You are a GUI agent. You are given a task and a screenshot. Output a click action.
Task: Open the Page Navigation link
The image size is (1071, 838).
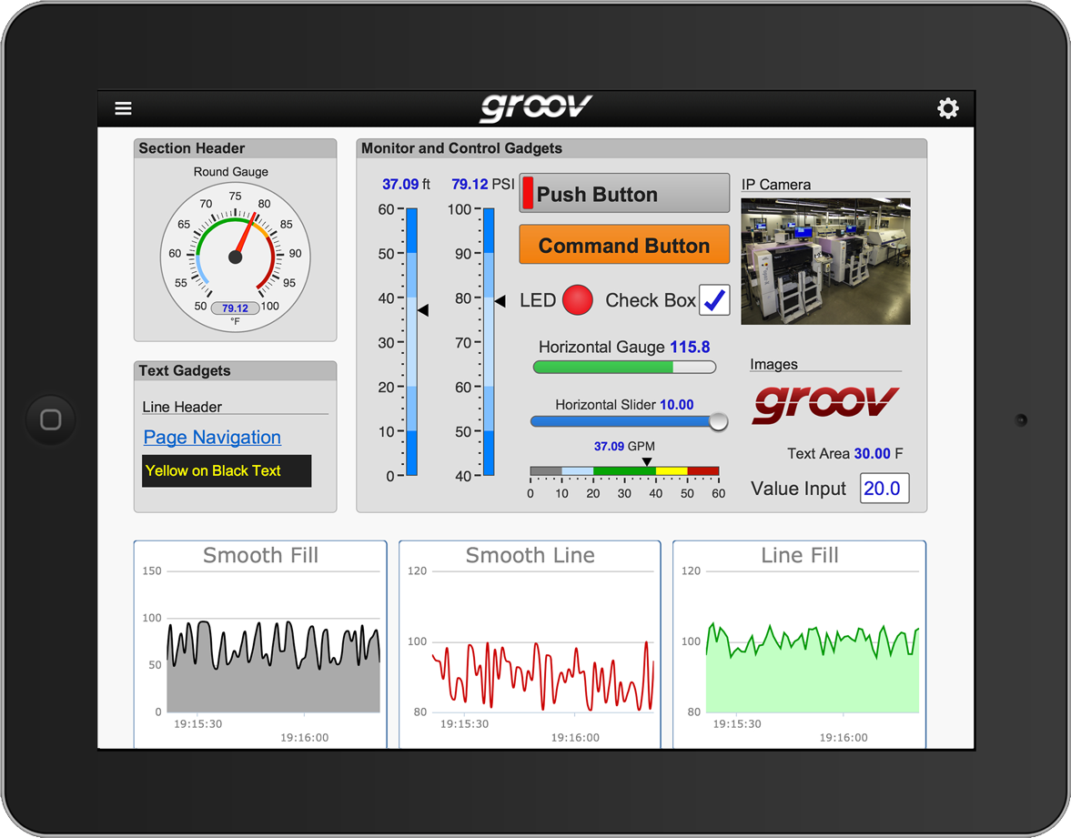[211, 437]
